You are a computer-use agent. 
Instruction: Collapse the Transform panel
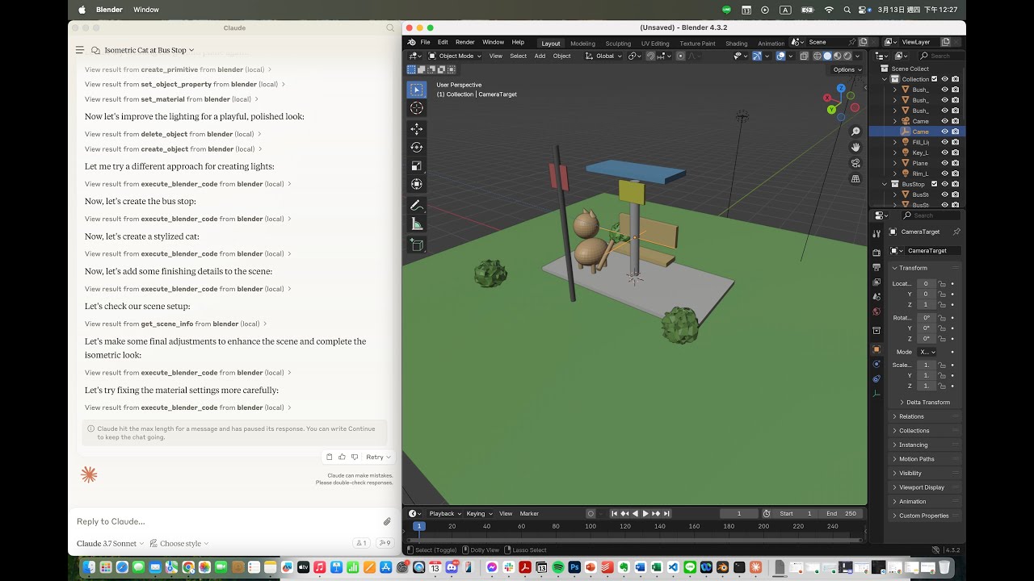pyautogui.click(x=913, y=268)
